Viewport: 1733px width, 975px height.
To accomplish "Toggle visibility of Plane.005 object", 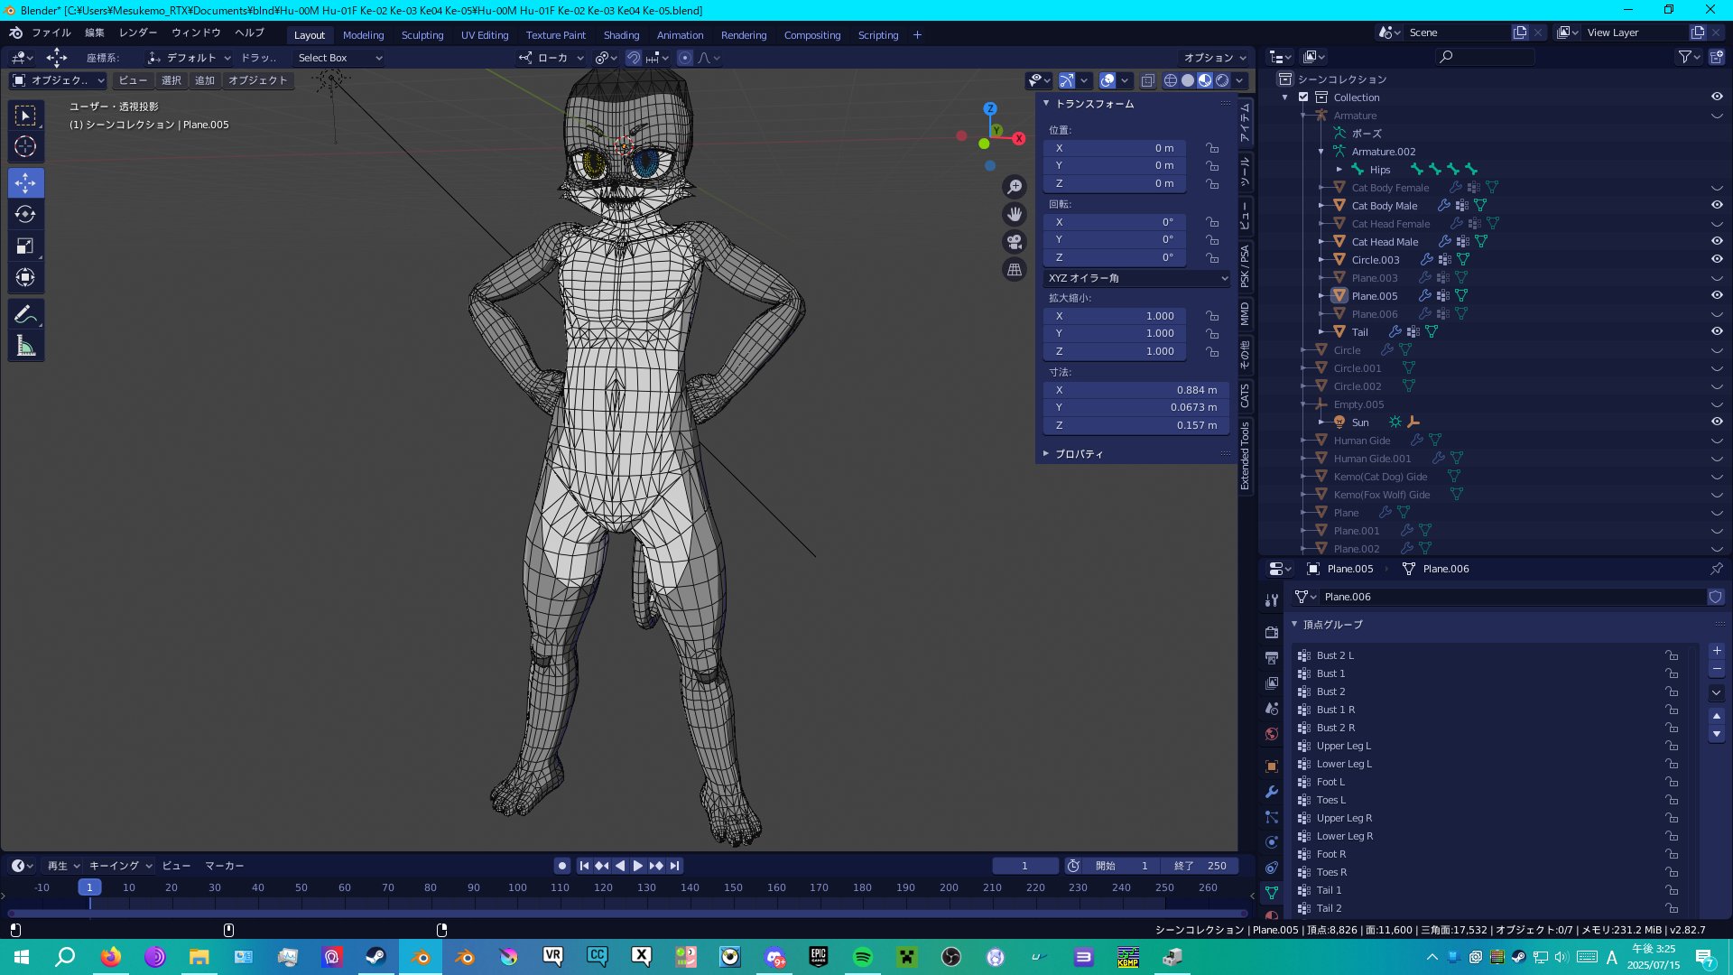I will 1717,295.
